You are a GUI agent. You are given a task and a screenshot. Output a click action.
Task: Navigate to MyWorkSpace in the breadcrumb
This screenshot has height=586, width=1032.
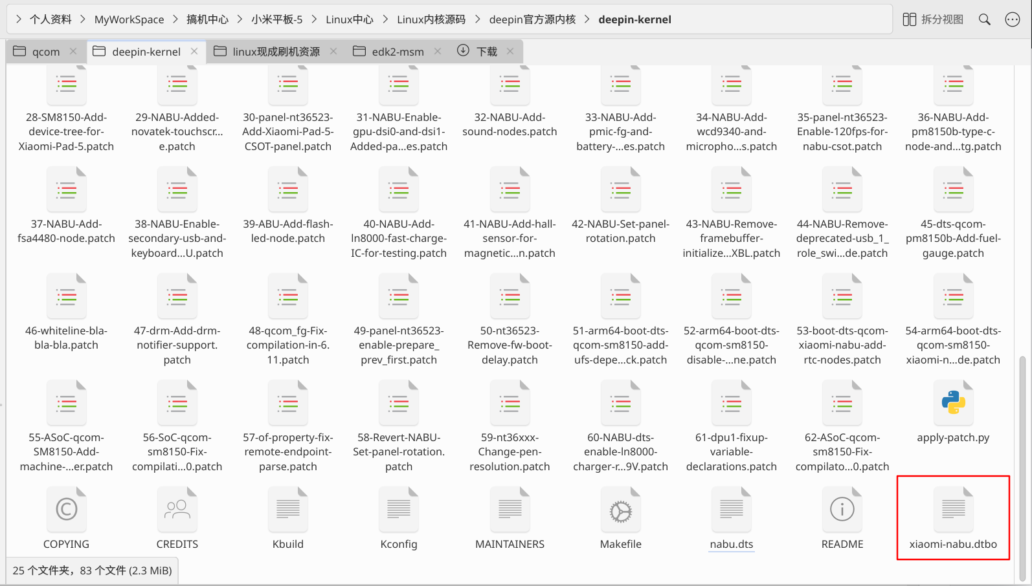(x=129, y=19)
